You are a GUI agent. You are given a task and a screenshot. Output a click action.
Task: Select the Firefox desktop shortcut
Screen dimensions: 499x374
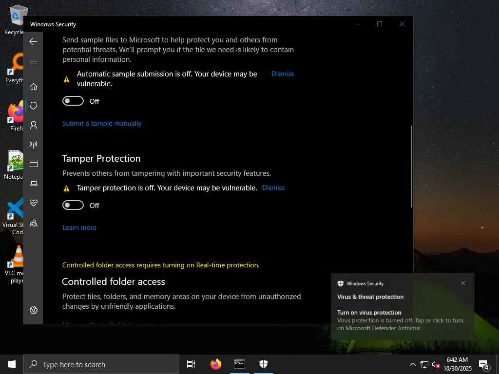coord(16,117)
